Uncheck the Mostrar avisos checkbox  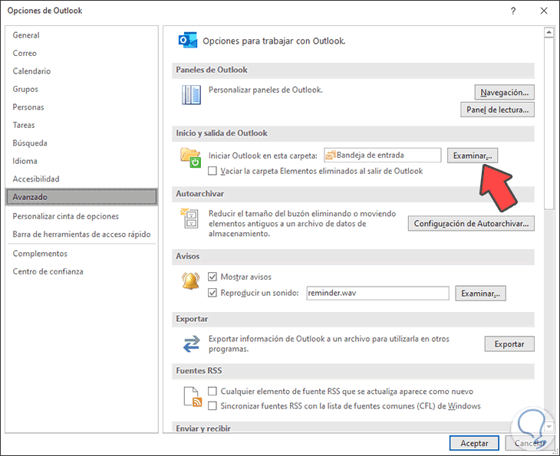[x=212, y=277]
